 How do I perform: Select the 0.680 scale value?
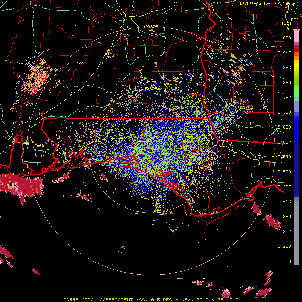coord(284,127)
